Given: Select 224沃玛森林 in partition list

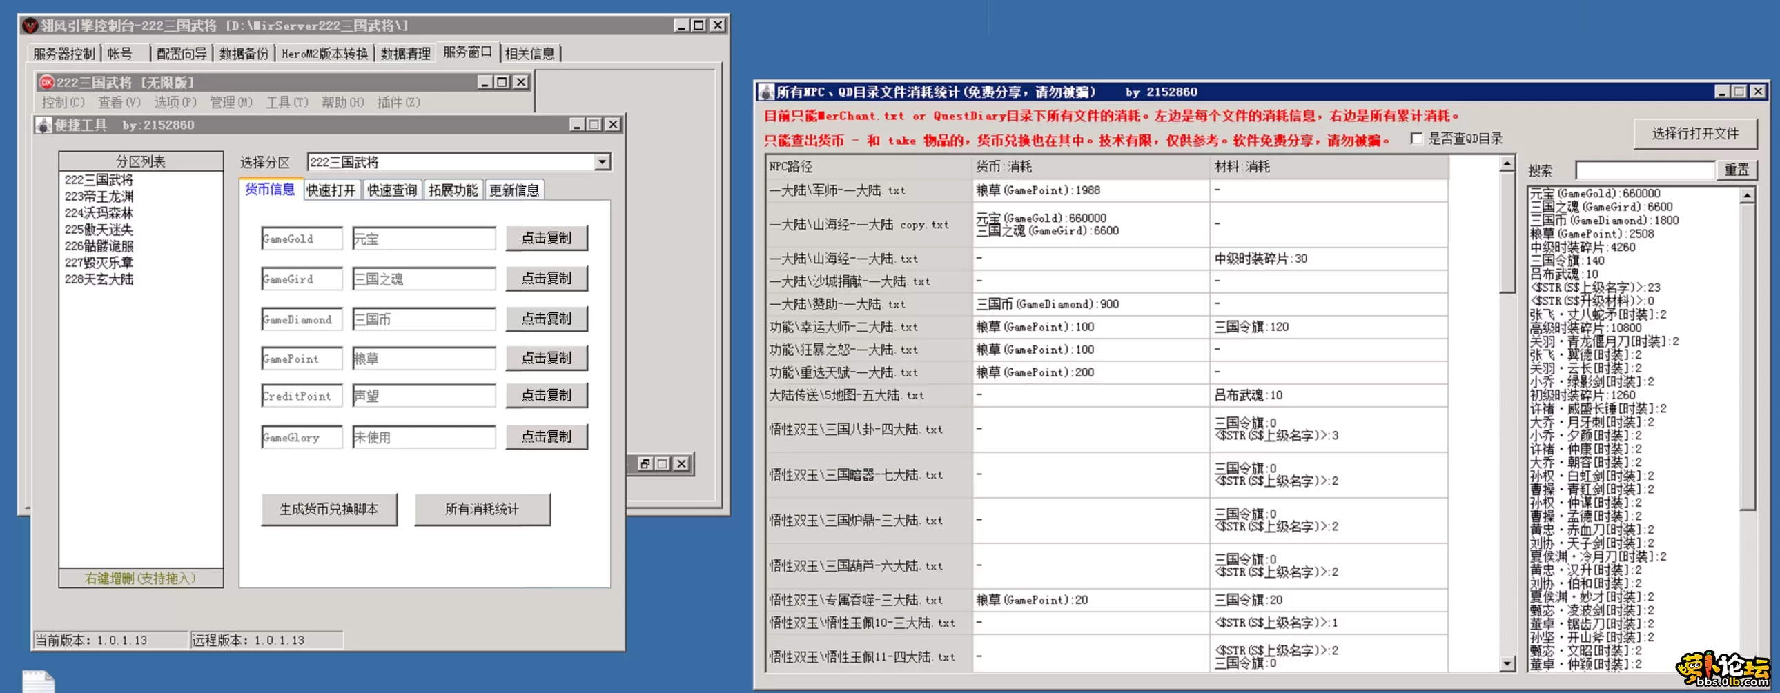Looking at the screenshot, I should (x=99, y=213).
